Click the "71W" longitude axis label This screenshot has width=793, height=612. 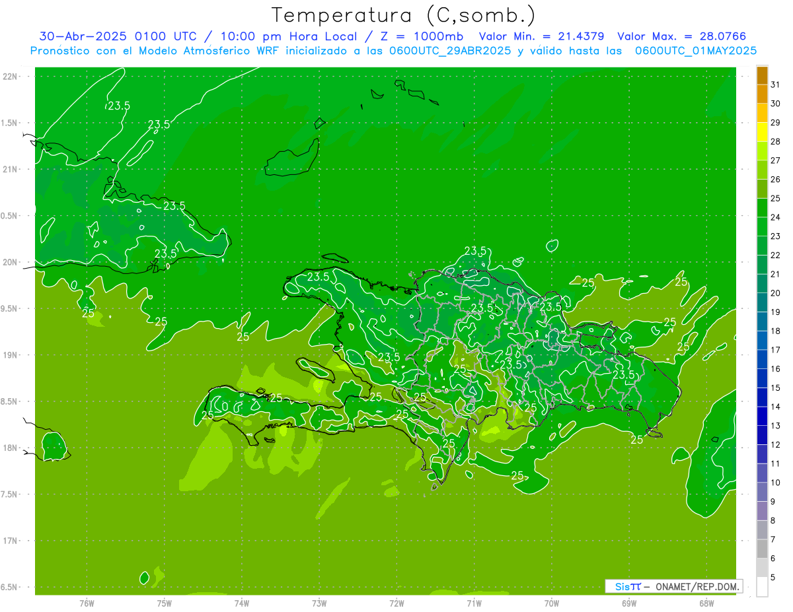click(x=474, y=603)
